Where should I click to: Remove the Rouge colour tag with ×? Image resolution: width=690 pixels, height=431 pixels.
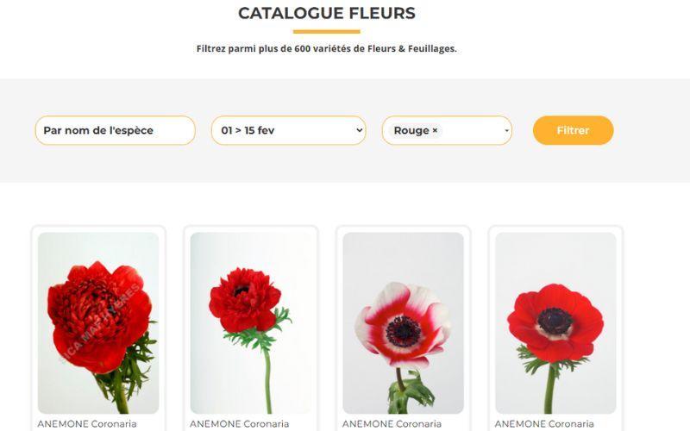coord(435,131)
